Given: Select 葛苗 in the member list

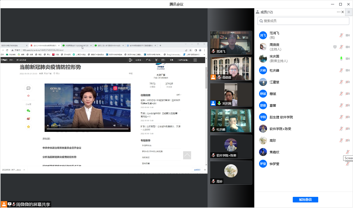Looking at the screenshot, I should (273, 105).
